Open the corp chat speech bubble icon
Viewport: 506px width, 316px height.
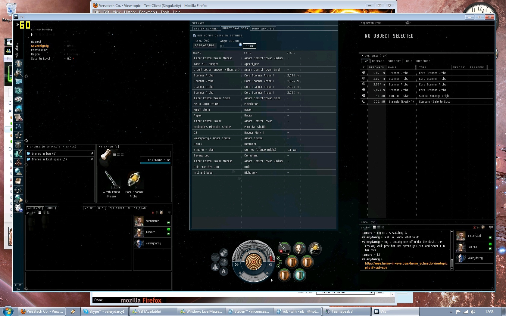(x=169, y=212)
